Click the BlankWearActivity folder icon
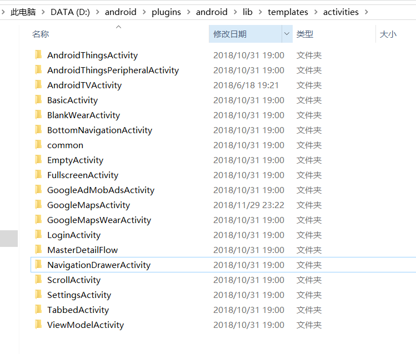Viewport: 416px width, 354px height. 38,115
